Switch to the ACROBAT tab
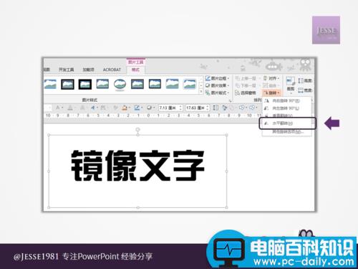The width and height of the screenshot is (358, 269). (112, 70)
